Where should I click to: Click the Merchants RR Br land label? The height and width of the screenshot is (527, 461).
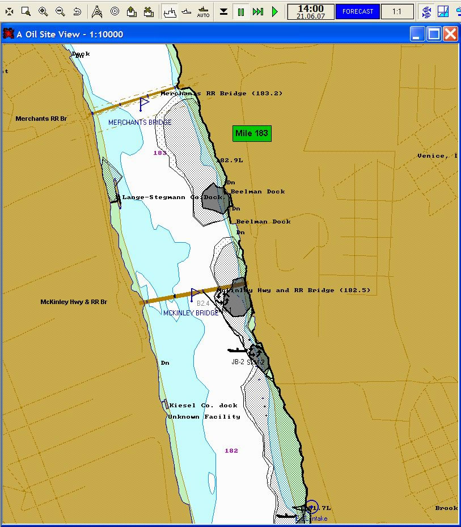tap(41, 119)
